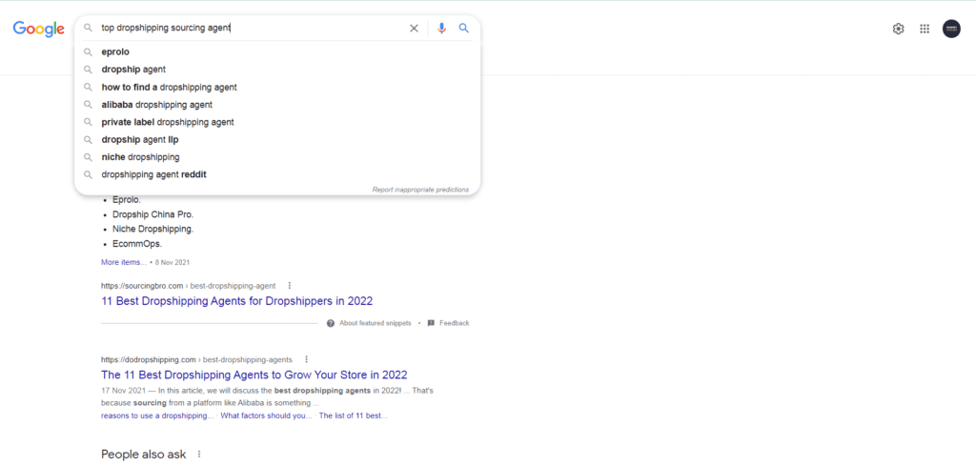Click the 'More items...' link
Image resolution: width=976 pixels, height=466 pixels.
pyautogui.click(x=124, y=262)
